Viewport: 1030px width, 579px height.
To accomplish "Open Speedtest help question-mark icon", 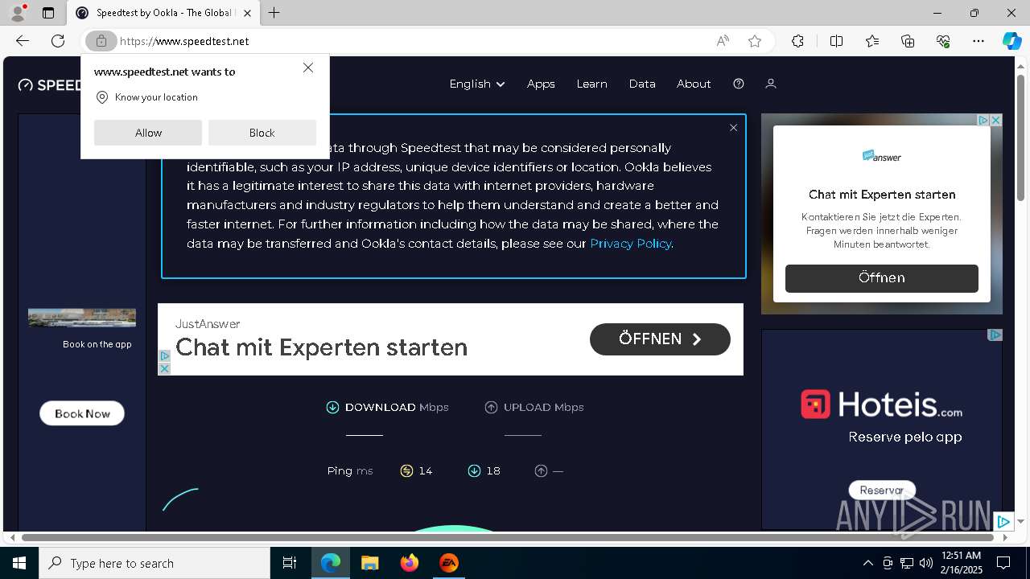I will click(739, 84).
